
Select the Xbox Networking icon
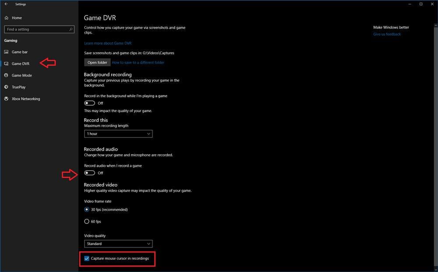tap(6, 99)
